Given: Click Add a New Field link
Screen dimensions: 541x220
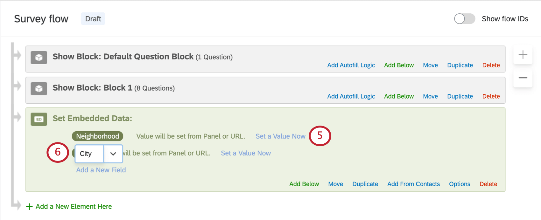Looking at the screenshot, I should pyautogui.click(x=101, y=170).
